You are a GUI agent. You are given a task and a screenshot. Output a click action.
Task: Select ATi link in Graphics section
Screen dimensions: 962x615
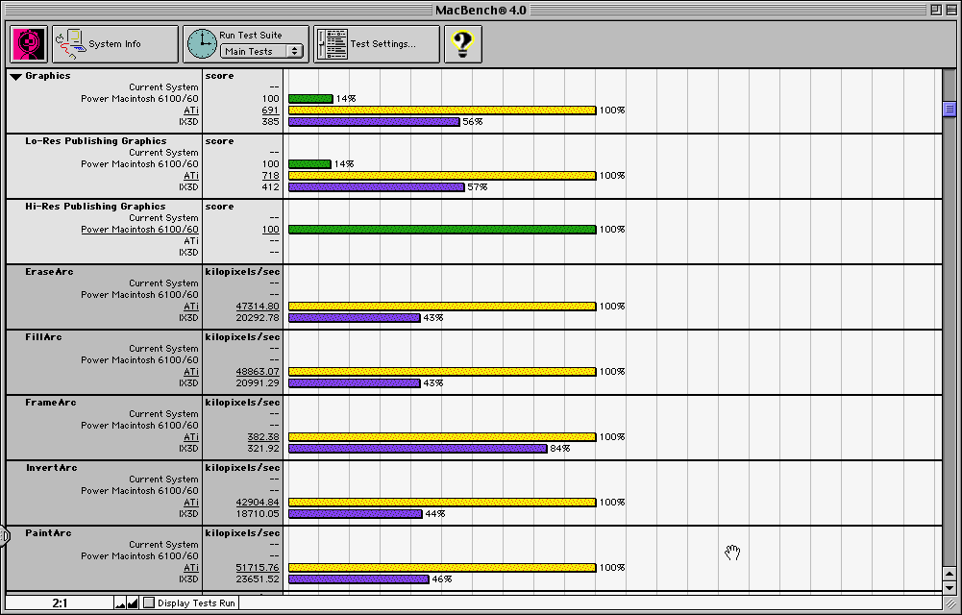click(x=191, y=111)
